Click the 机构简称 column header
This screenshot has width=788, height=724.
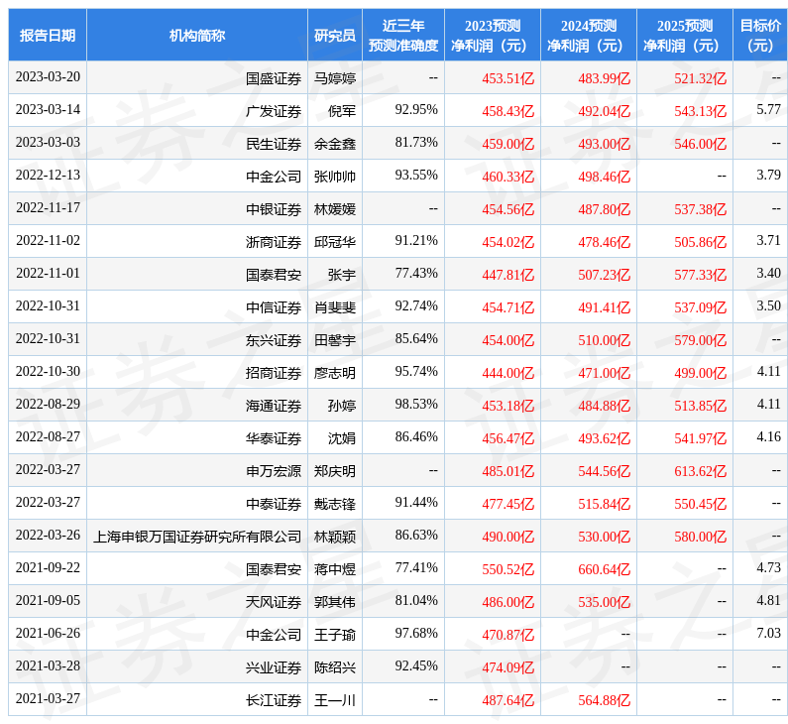[x=197, y=35]
